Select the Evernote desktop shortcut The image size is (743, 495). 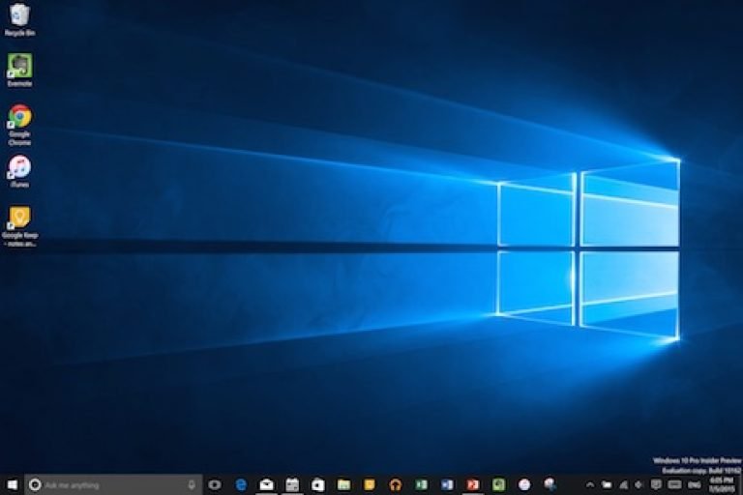click(x=19, y=66)
